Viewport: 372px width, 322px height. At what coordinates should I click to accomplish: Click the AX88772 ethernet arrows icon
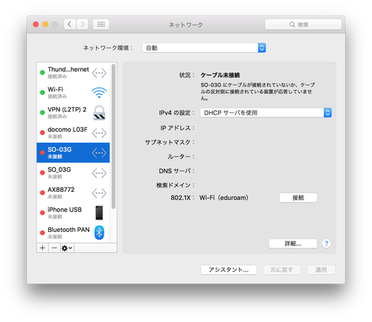[99, 193]
